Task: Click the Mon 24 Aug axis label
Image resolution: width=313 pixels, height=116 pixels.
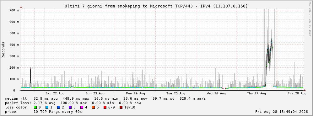Action: pos(136,93)
